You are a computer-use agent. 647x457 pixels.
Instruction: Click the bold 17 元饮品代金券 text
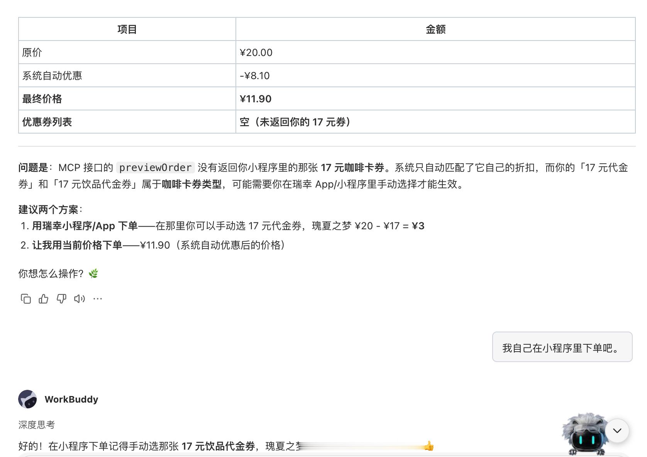coord(218,446)
